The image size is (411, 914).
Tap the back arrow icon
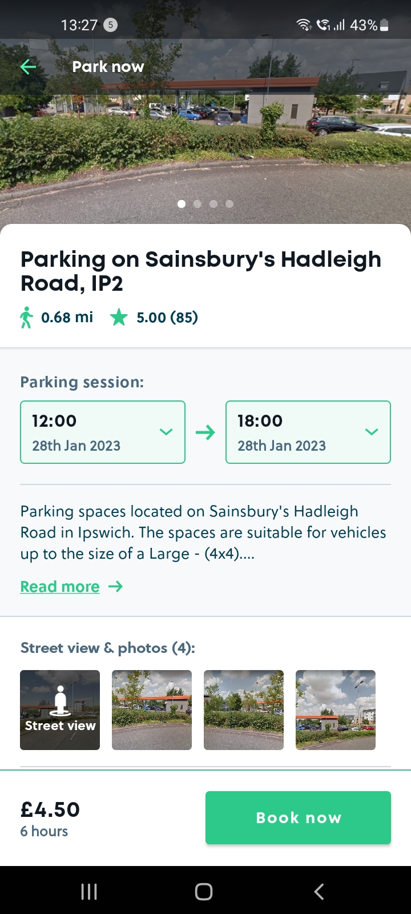click(x=28, y=67)
